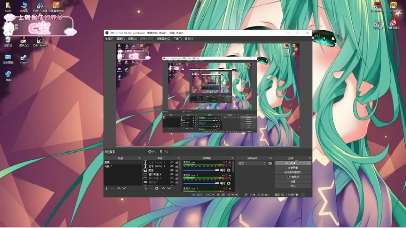
Task: Mute 麦克风/Aux with its speaker icon
Action: 222,170
